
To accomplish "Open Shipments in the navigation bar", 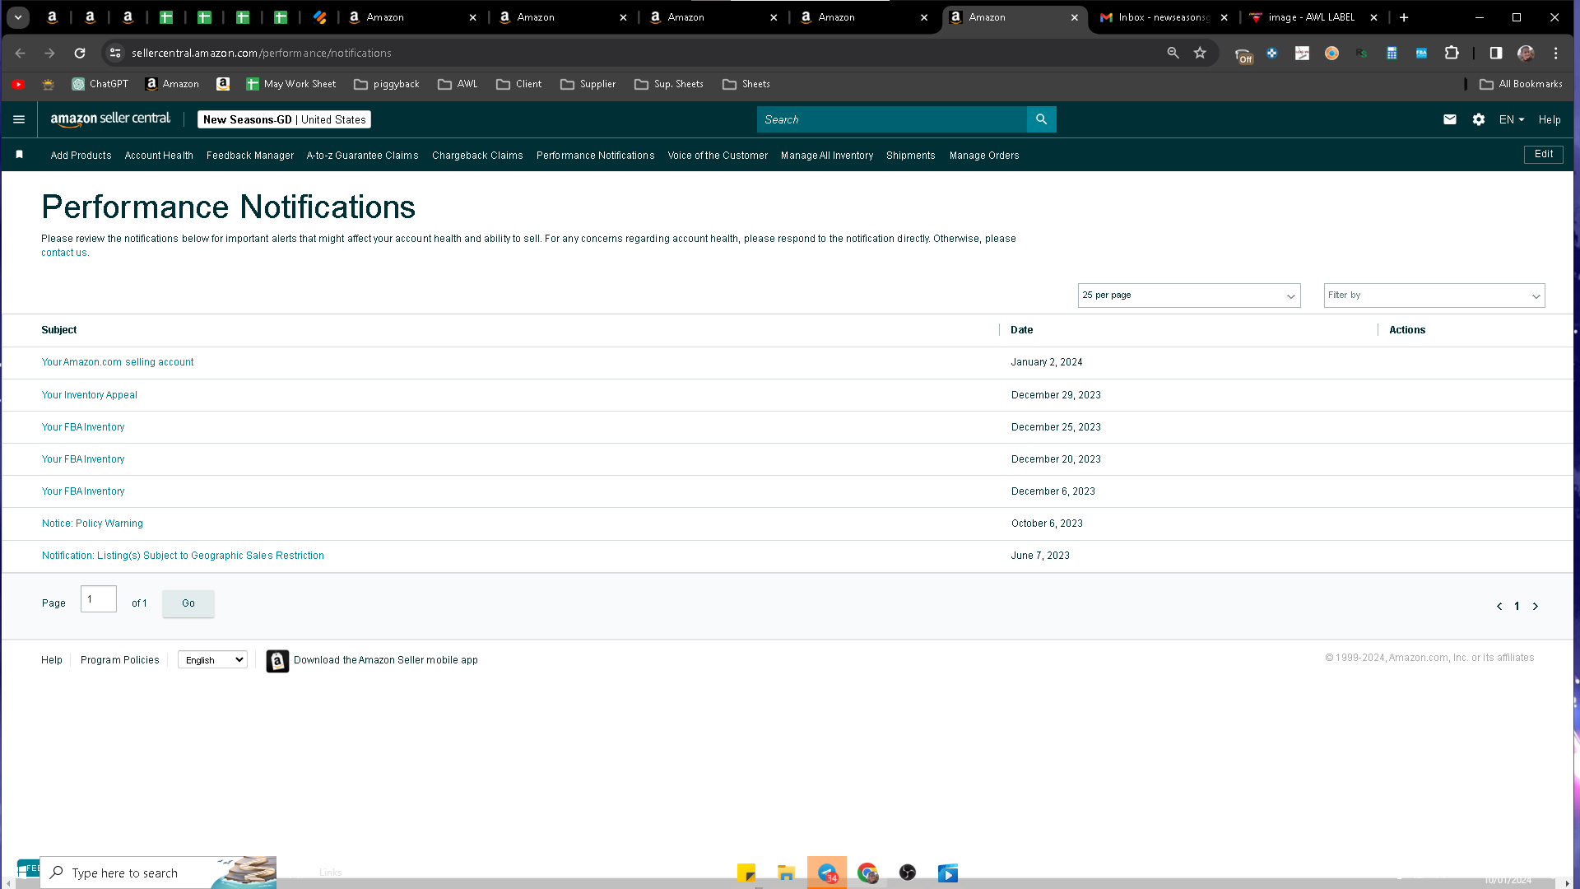I will pyautogui.click(x=911, y=156).
